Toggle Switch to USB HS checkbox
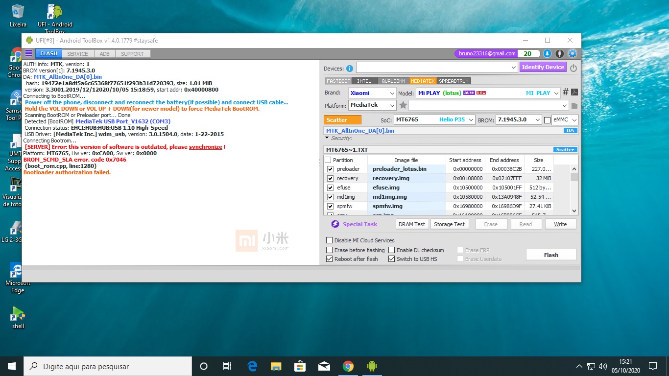The image size is (669, 376). 391,259
